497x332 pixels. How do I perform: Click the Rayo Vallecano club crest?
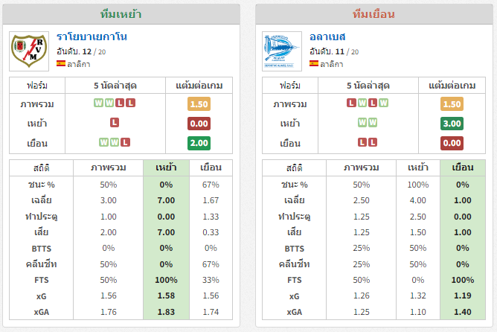[x=29, y=51]
